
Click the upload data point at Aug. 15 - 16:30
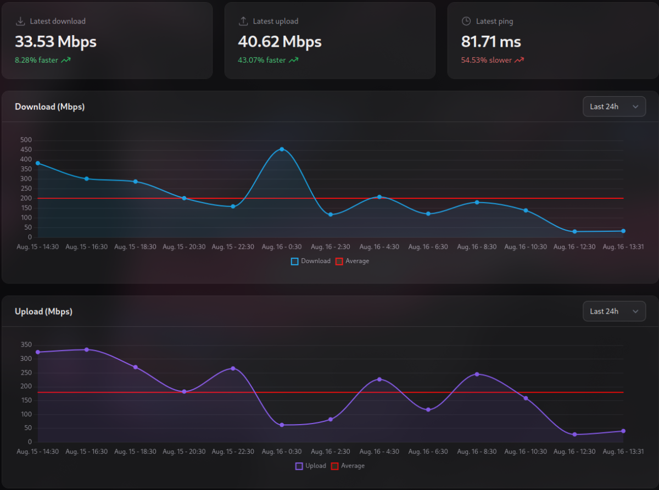[87, 349]
